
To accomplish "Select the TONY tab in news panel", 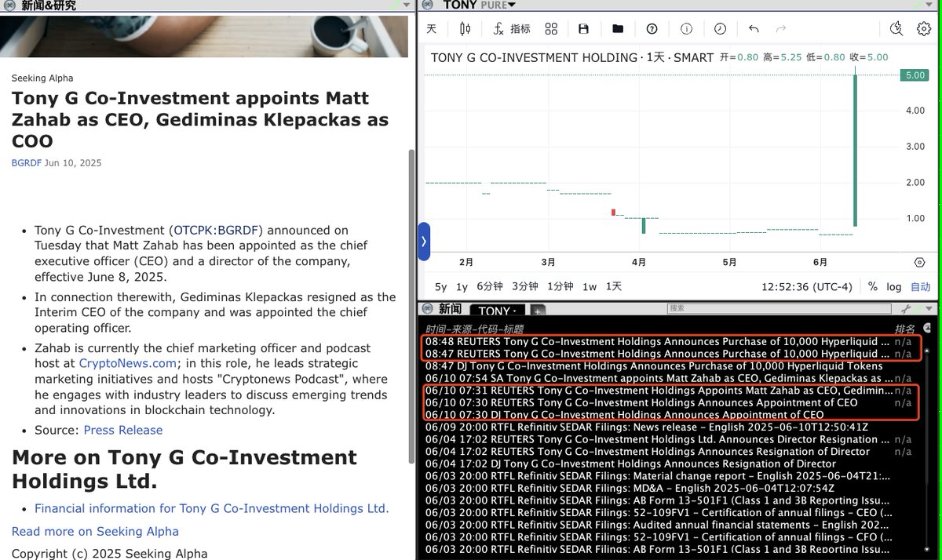I will (x=498, y=311).
